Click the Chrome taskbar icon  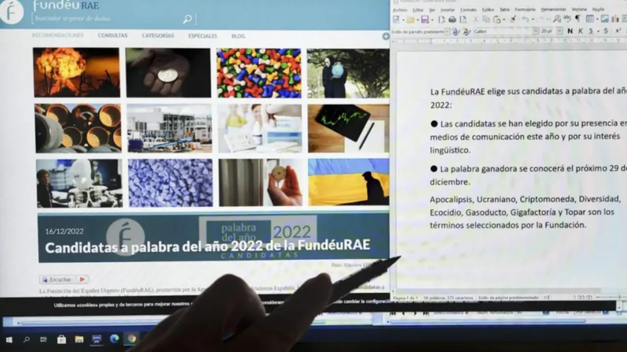click(131, 338)
